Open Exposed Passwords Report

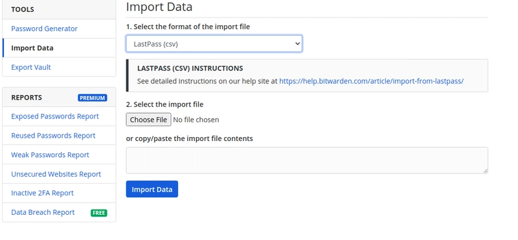pos(55,116)
